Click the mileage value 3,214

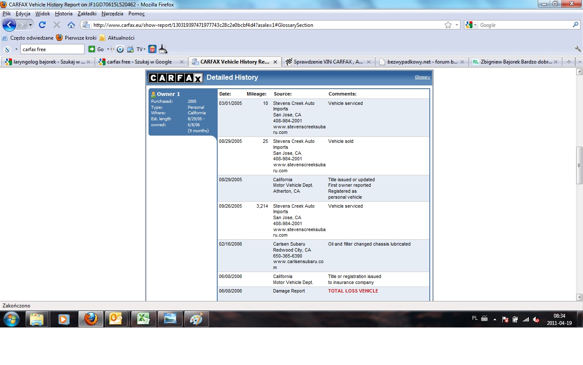click(x=262, y=206)
